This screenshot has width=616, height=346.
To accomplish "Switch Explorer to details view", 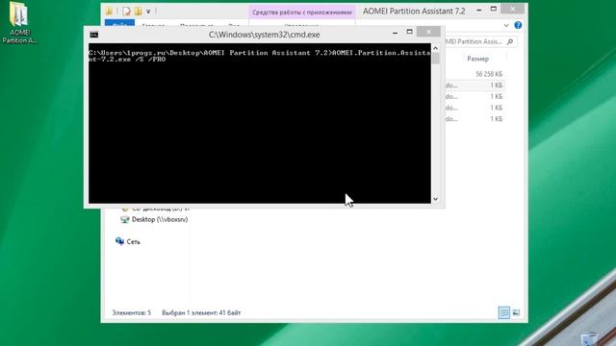I will click(503, 312).
